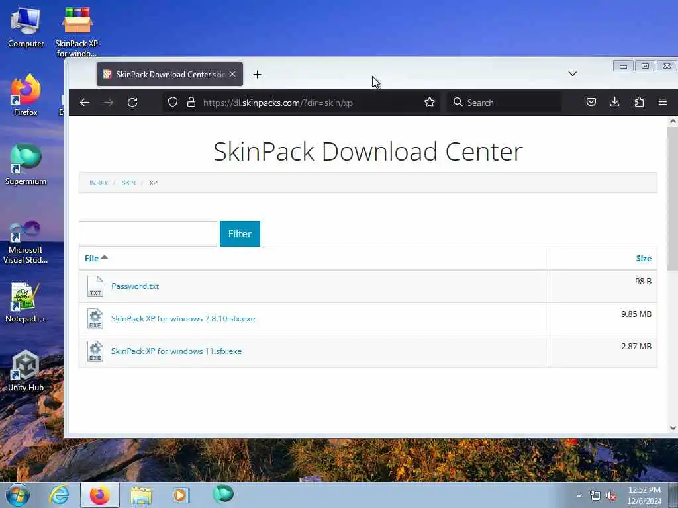
Task: Reload the page in Firefox
Action: point(132,103)
